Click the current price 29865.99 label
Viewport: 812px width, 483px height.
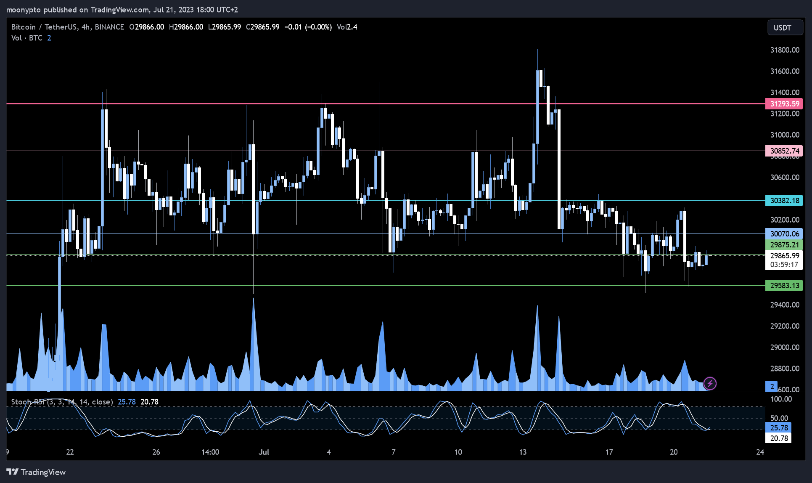coord(784,256)
